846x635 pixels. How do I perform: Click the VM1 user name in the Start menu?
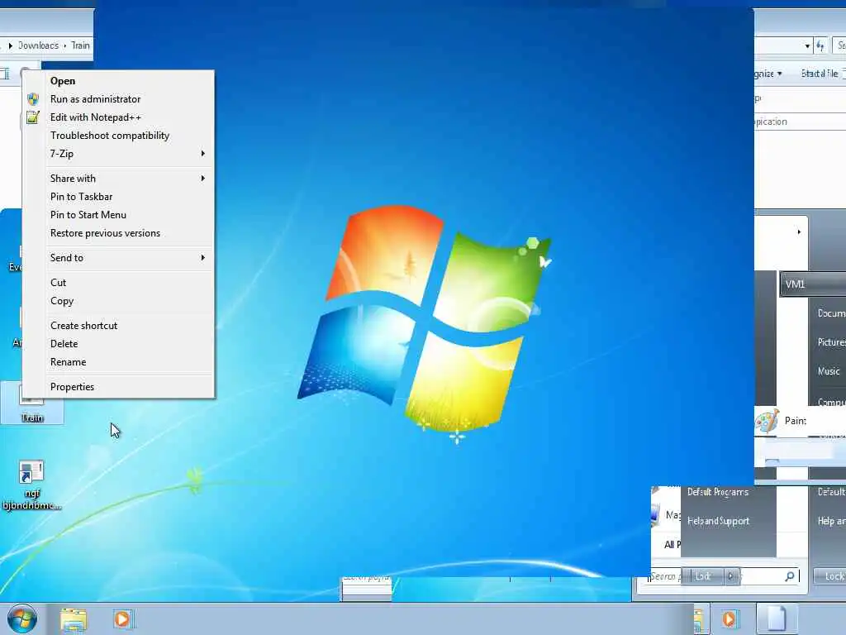795,284
